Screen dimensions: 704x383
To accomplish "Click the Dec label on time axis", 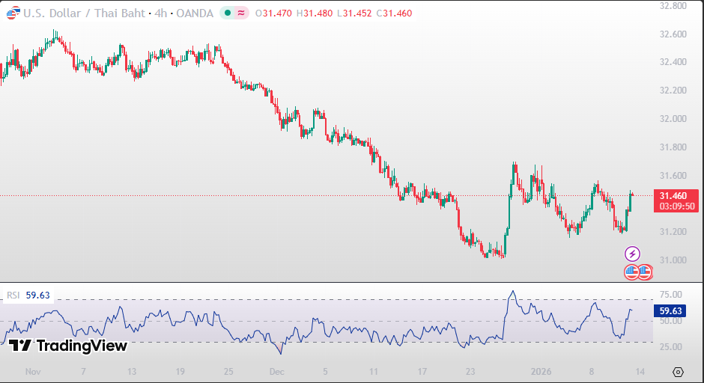I will click(x=277, y=371).
